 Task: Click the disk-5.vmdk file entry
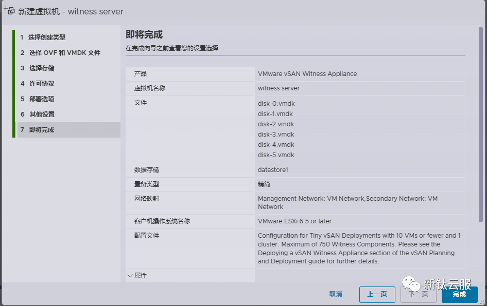[276, 155]
